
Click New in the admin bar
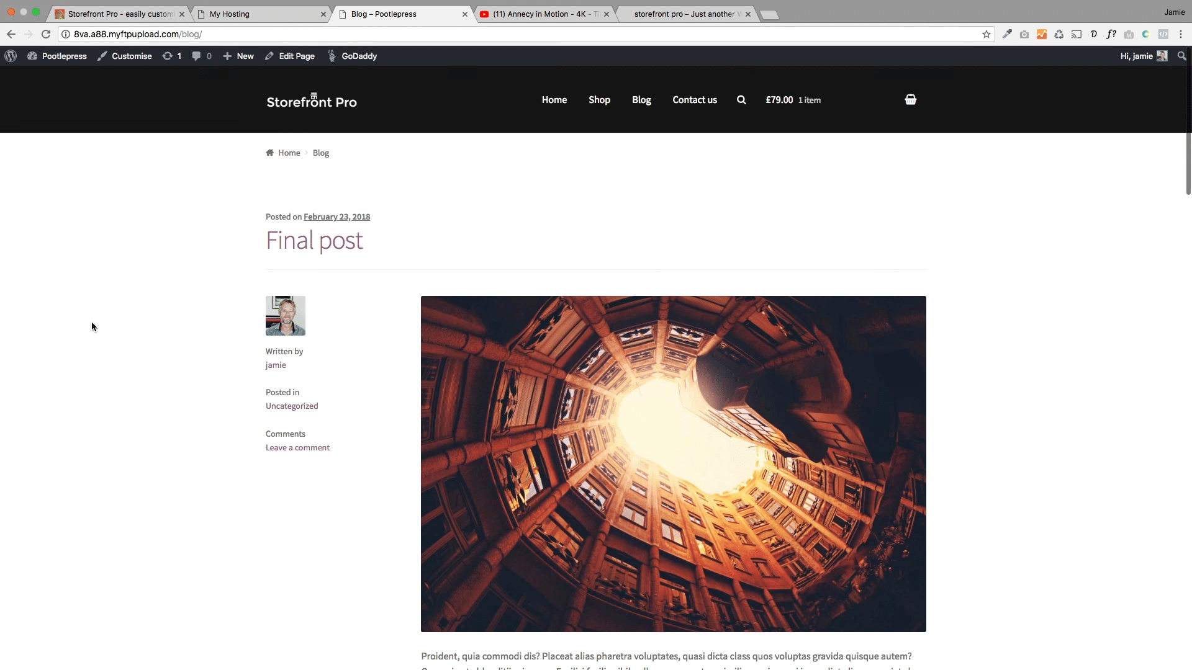tap(238, 56)
